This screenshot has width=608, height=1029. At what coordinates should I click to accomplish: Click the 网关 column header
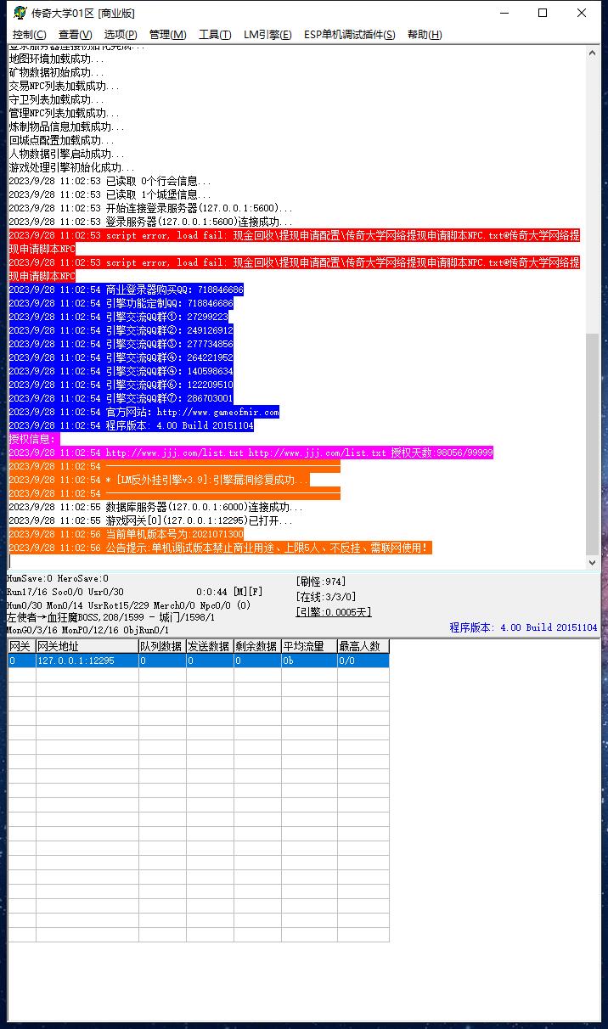tap(21, 646)
